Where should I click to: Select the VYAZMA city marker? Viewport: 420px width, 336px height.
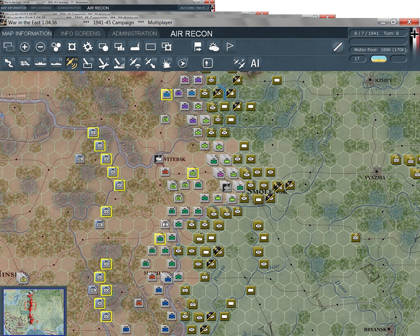click(x=377, y=171)
